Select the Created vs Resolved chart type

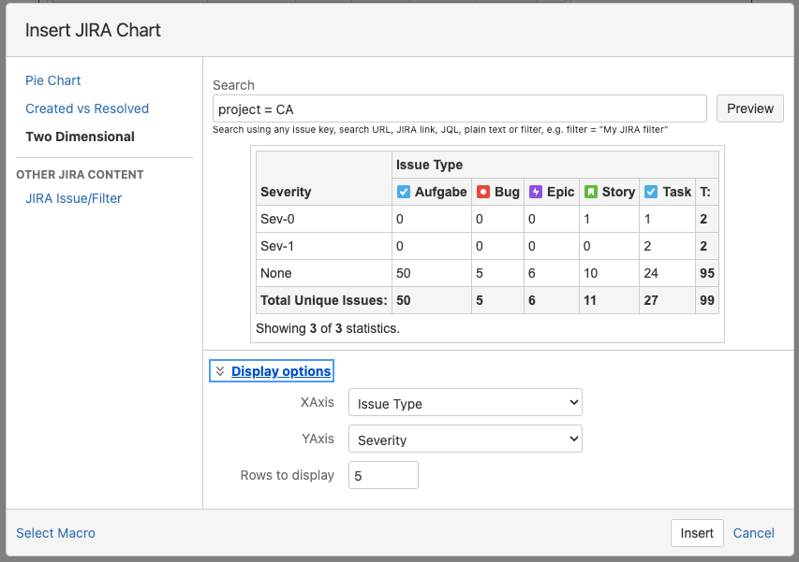[86, 108]
